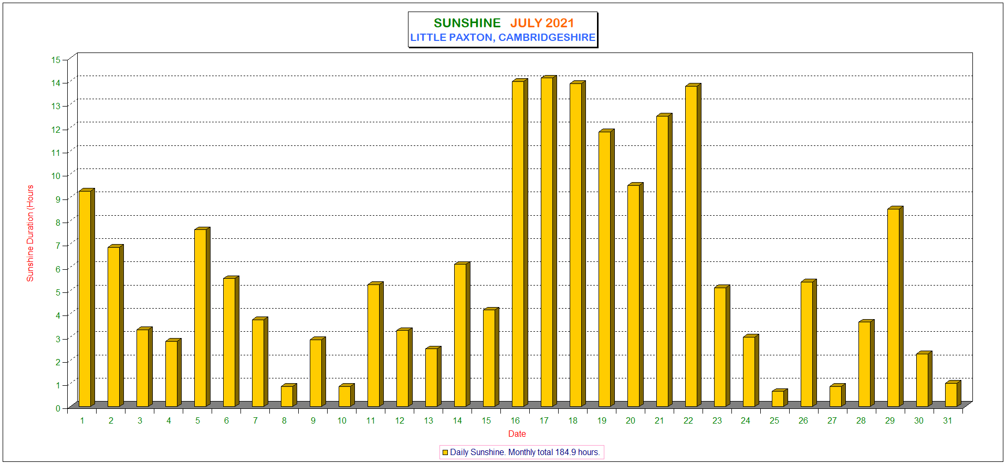Screen dimensions: 1006x464
Task: Click y-axis tick label '7'
Action: pyautogui.click(x=58, y=246)
